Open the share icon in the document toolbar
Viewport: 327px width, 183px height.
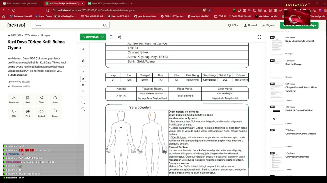(x=119, y=37)
